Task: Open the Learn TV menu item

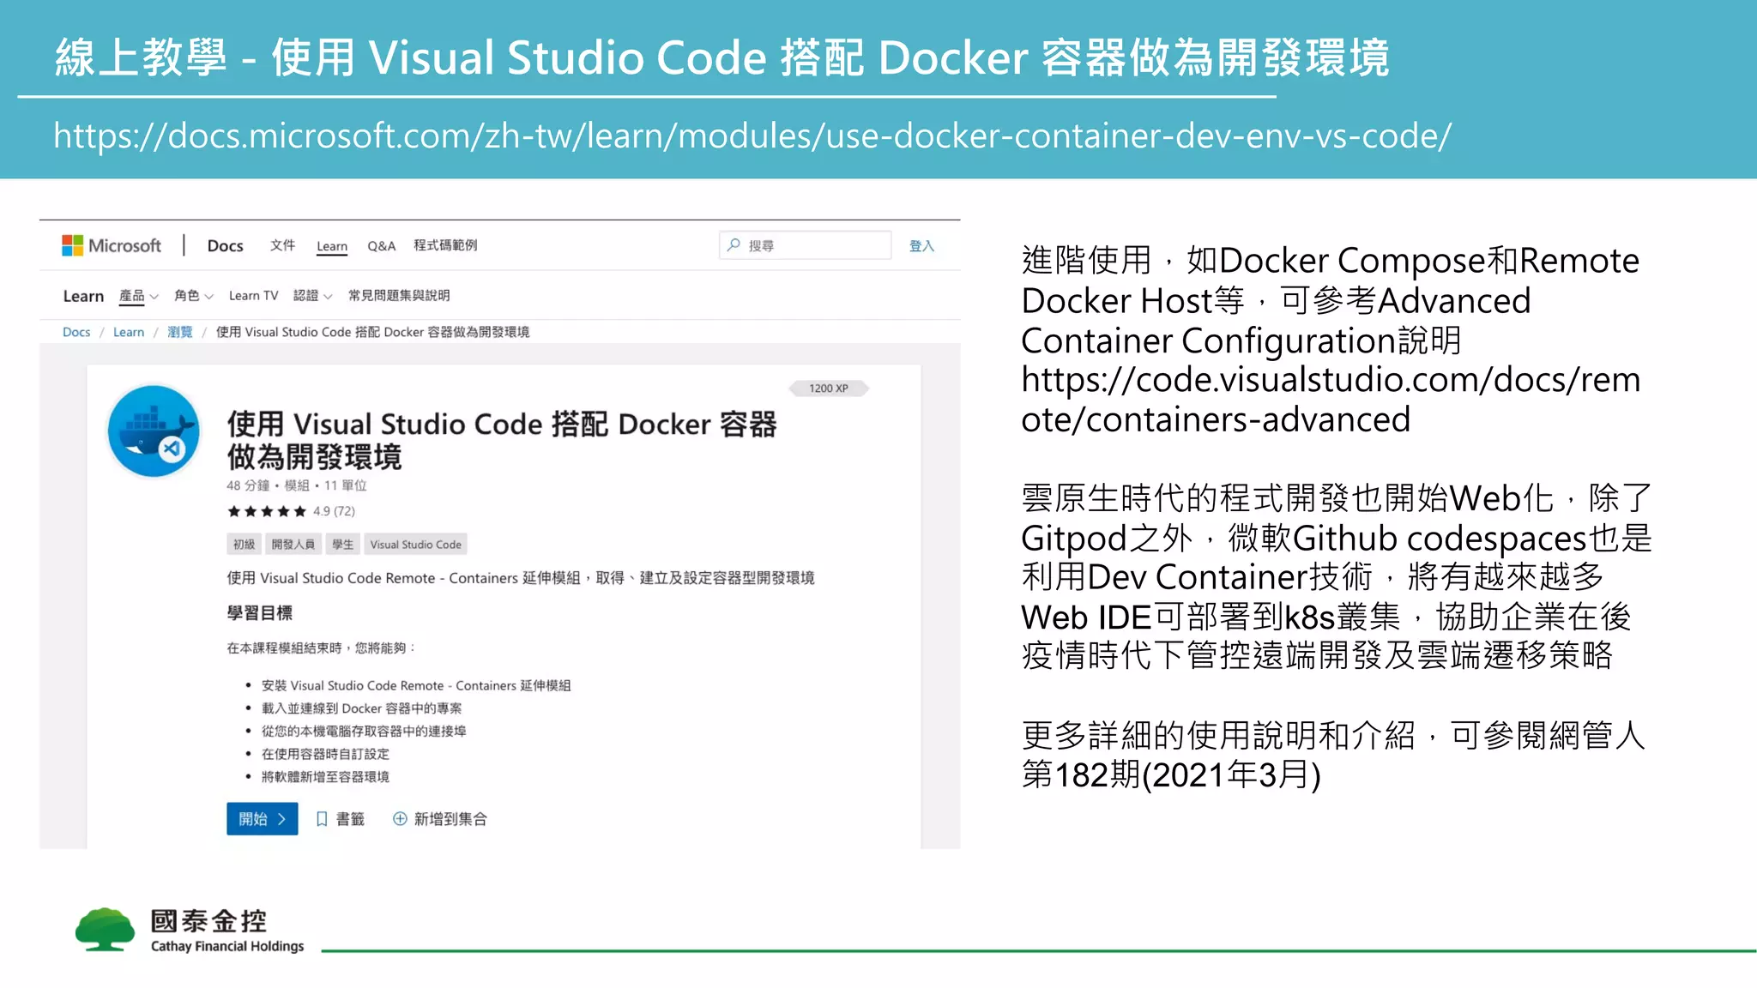Action: 253,296
